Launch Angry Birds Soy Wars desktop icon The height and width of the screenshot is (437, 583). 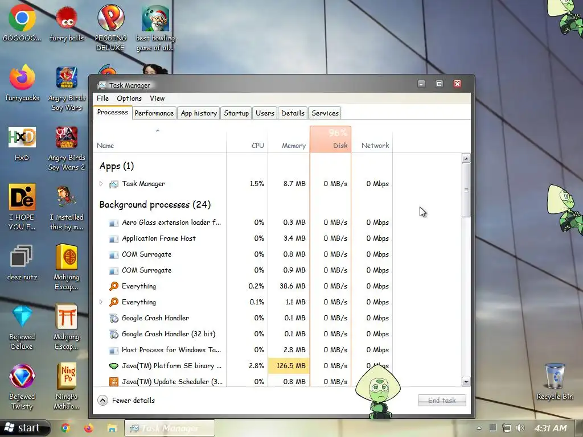pyautogui.click(x=67, y=88)
